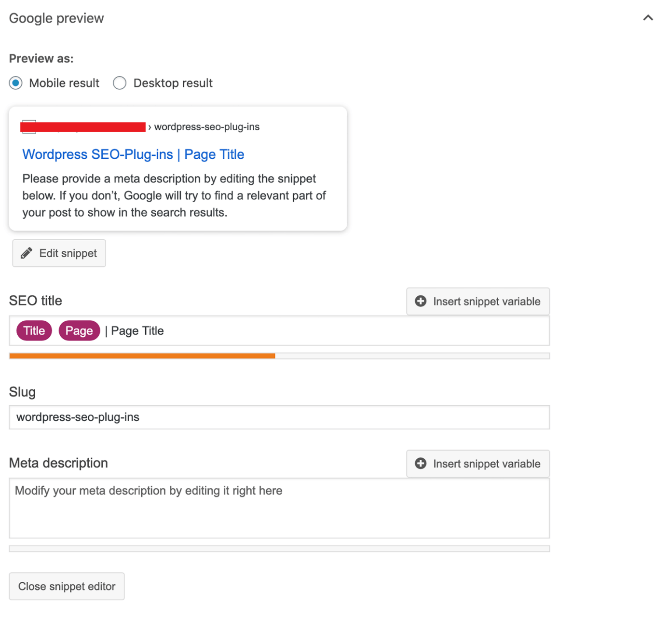Click the Meta description text area
This screenshot has height=618, width=668.
[279, 508]
